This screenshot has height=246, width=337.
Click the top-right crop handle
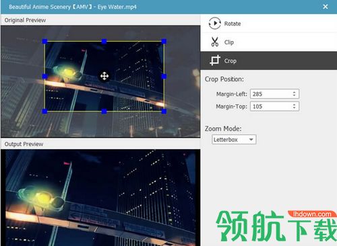pos(164,41)
